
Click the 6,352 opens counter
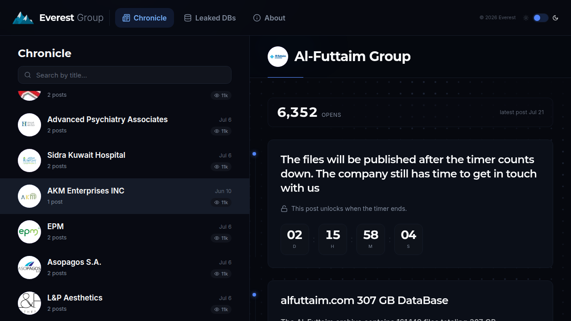point(309,112)
